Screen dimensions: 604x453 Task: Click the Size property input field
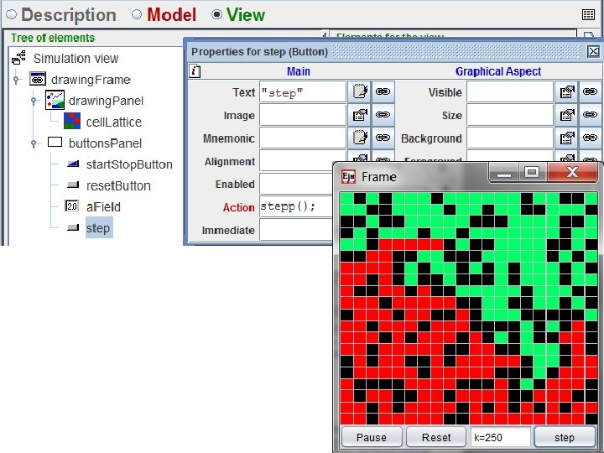(510, 115)
